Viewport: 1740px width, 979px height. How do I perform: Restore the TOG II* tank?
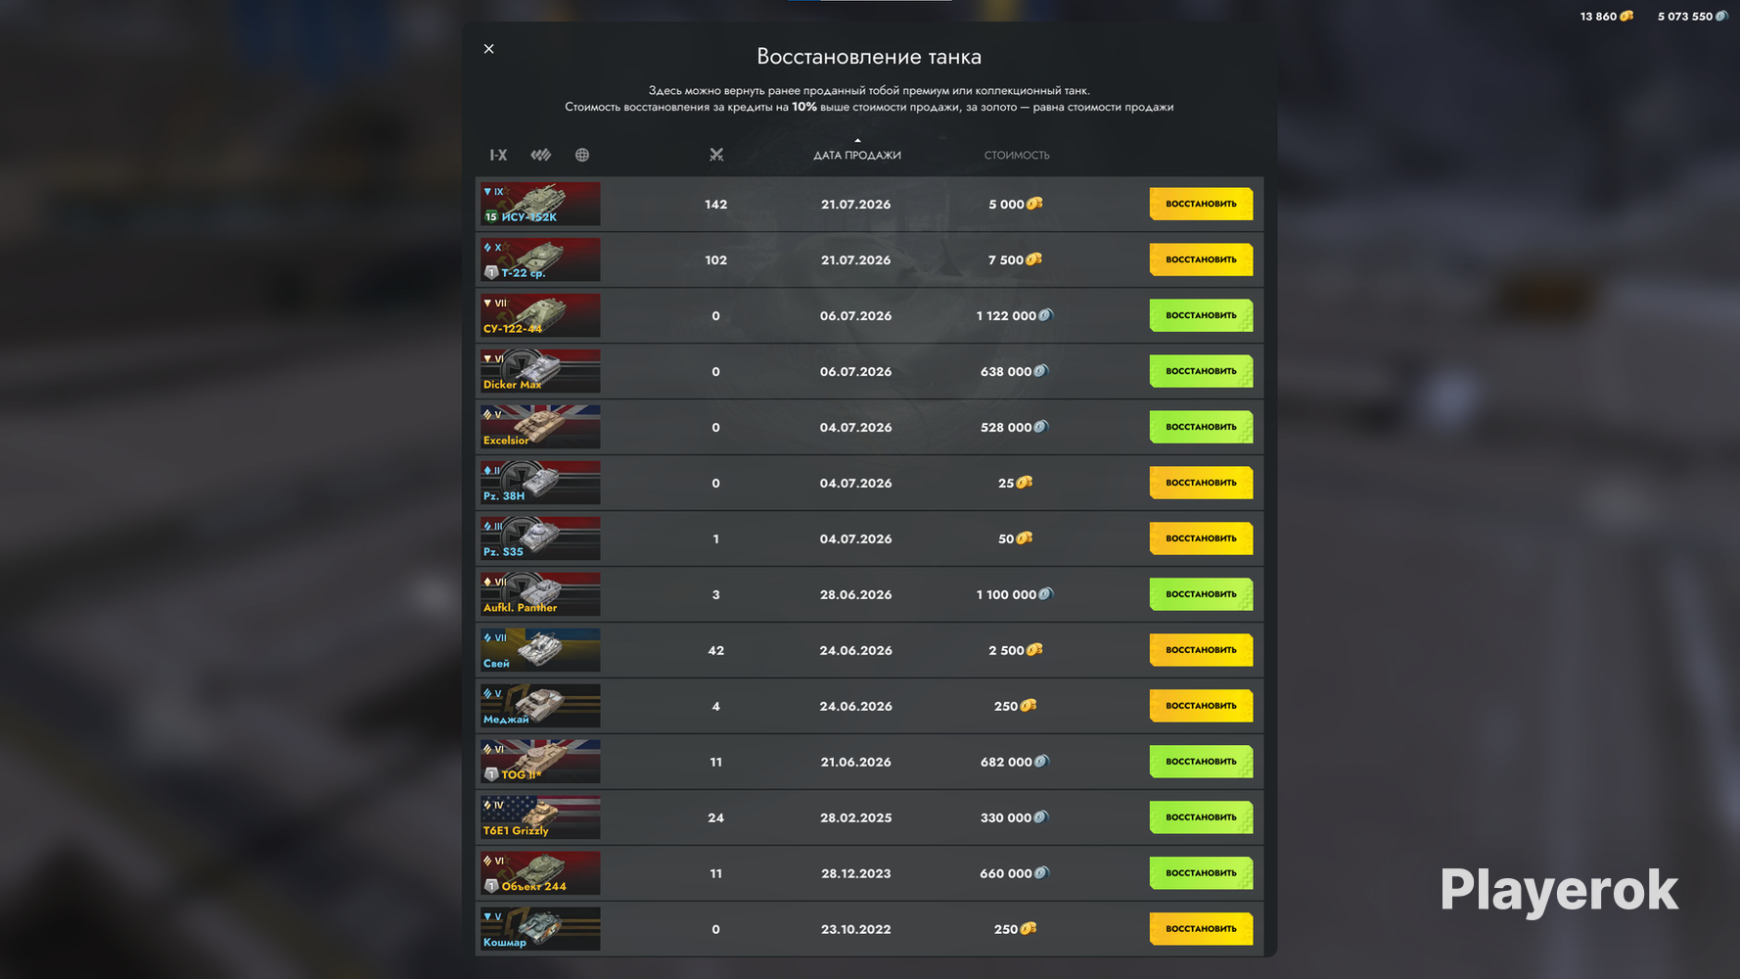1201,762
